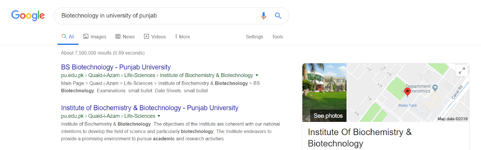This screenshot has width=481, height=150.
Task: Expand dropdown arrow beside first result URL
Action: 257,75
